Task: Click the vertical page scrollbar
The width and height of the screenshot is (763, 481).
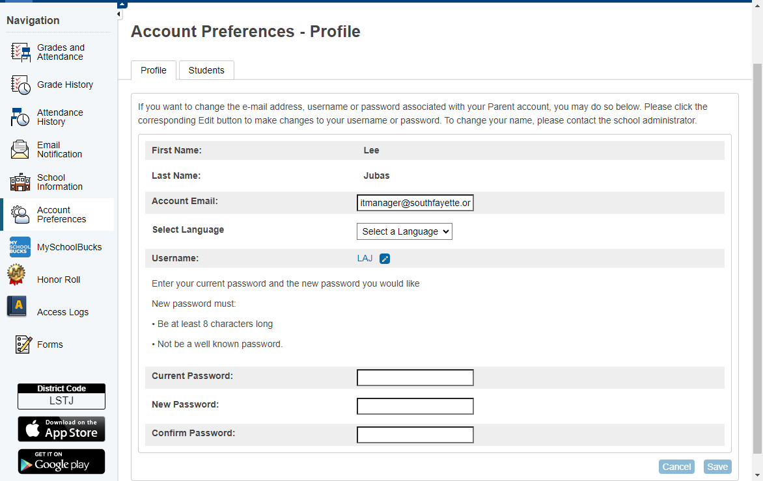Action: 758,257
